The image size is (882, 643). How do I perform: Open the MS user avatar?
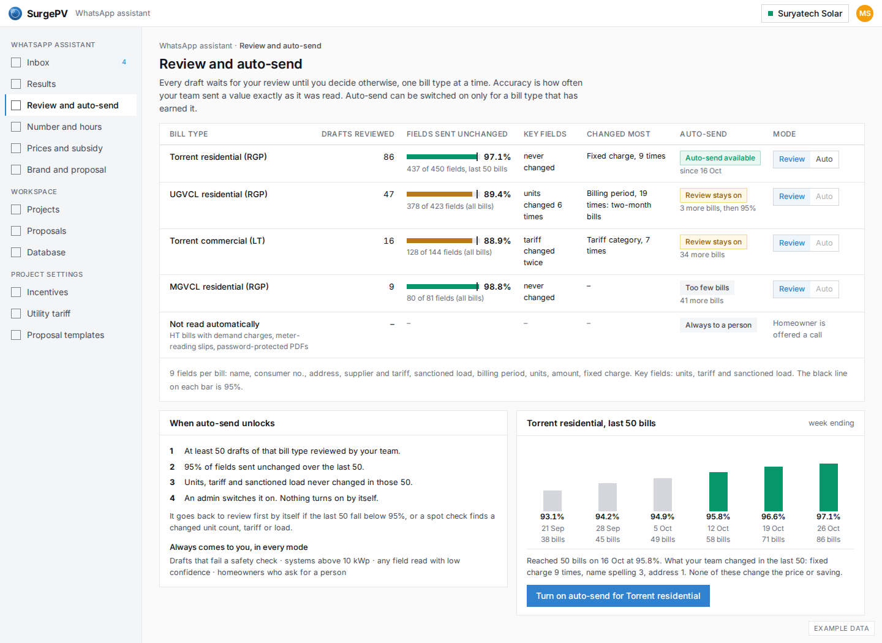tap(865, 13)
